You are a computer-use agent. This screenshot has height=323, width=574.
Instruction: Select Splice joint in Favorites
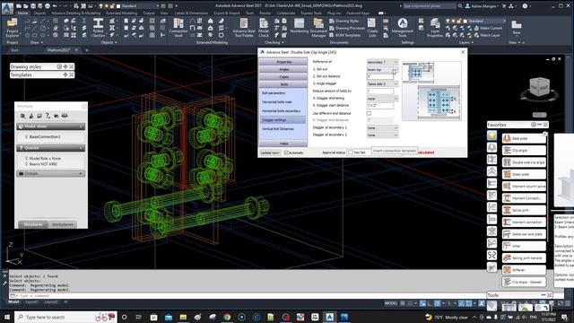524,210
